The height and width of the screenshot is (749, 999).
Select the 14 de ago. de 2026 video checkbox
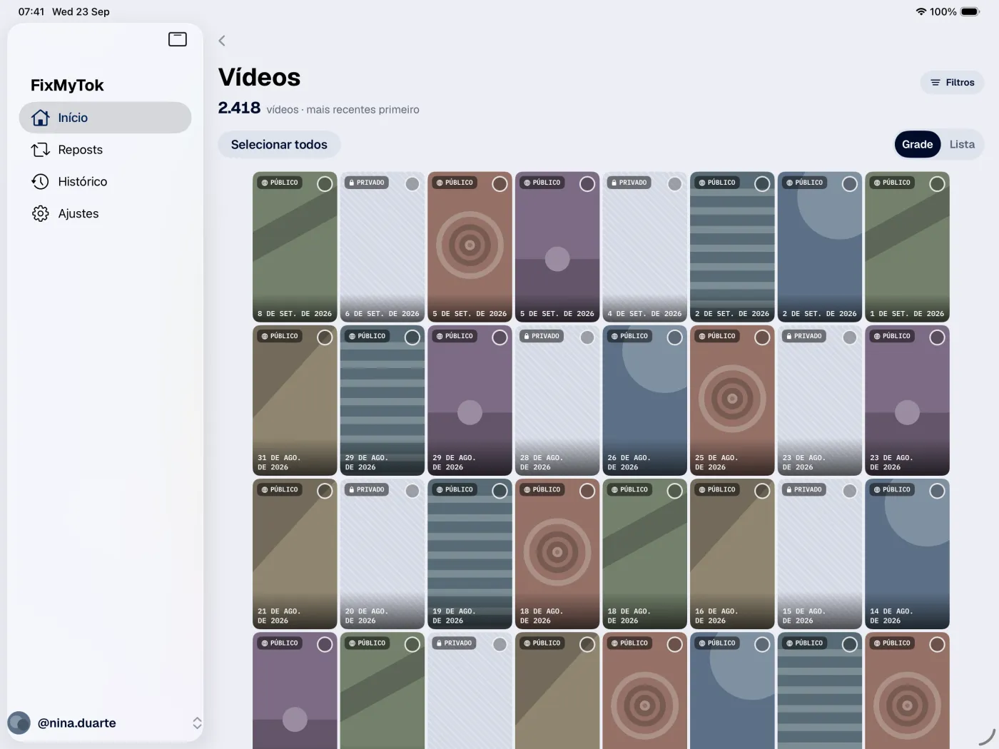937,491
